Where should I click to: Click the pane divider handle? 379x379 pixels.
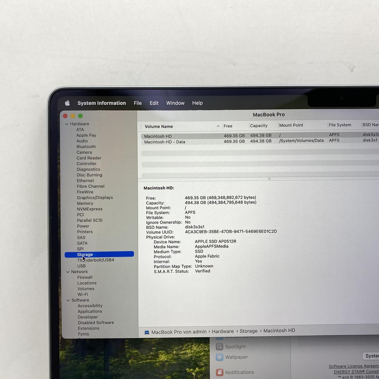(x=269, y=179)
